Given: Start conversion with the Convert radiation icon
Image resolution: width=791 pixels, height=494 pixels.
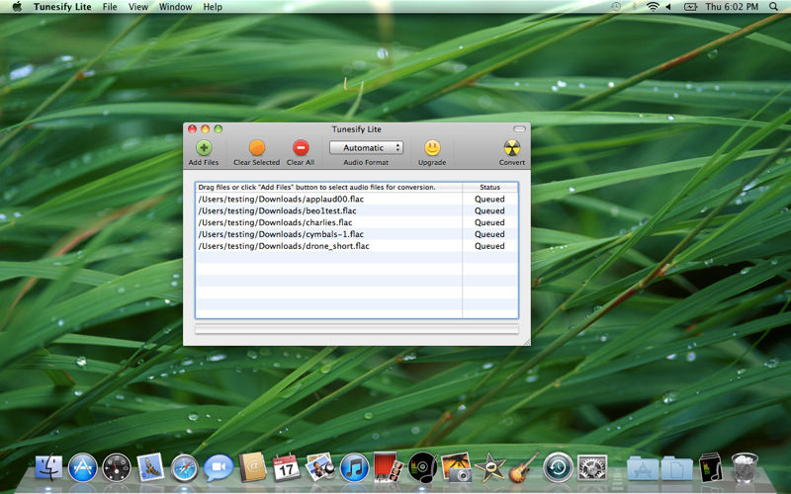Looking at the screenshot, I should pos(512,147).
